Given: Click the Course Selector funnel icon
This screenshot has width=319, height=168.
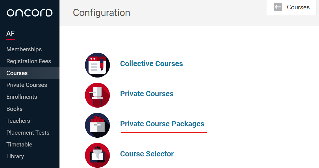Looking at the screenshot, I should 97,155.
